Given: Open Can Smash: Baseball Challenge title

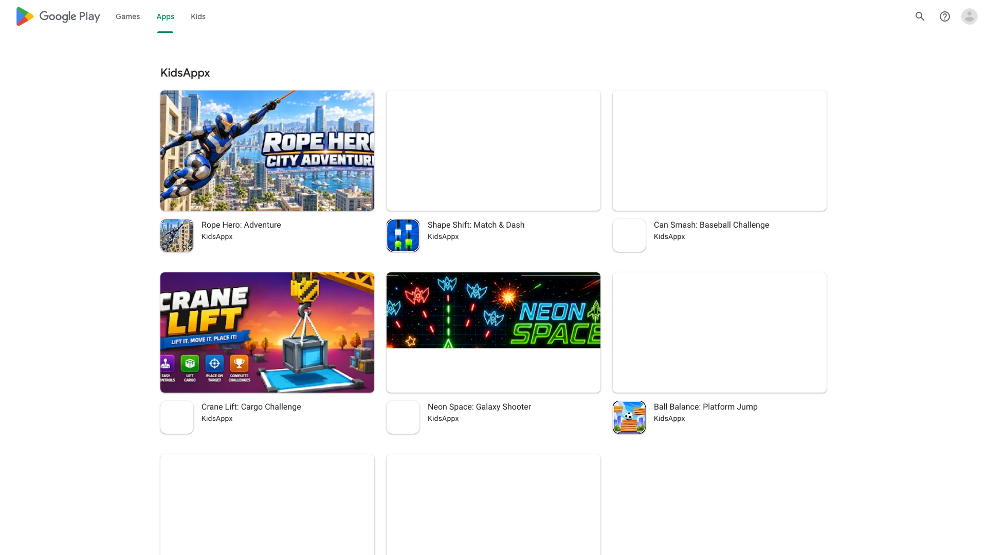Looking at the screenshot, I should pyautogui.click(x=711, y=225).
